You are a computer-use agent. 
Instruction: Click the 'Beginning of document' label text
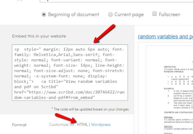[x=73, y=14]
